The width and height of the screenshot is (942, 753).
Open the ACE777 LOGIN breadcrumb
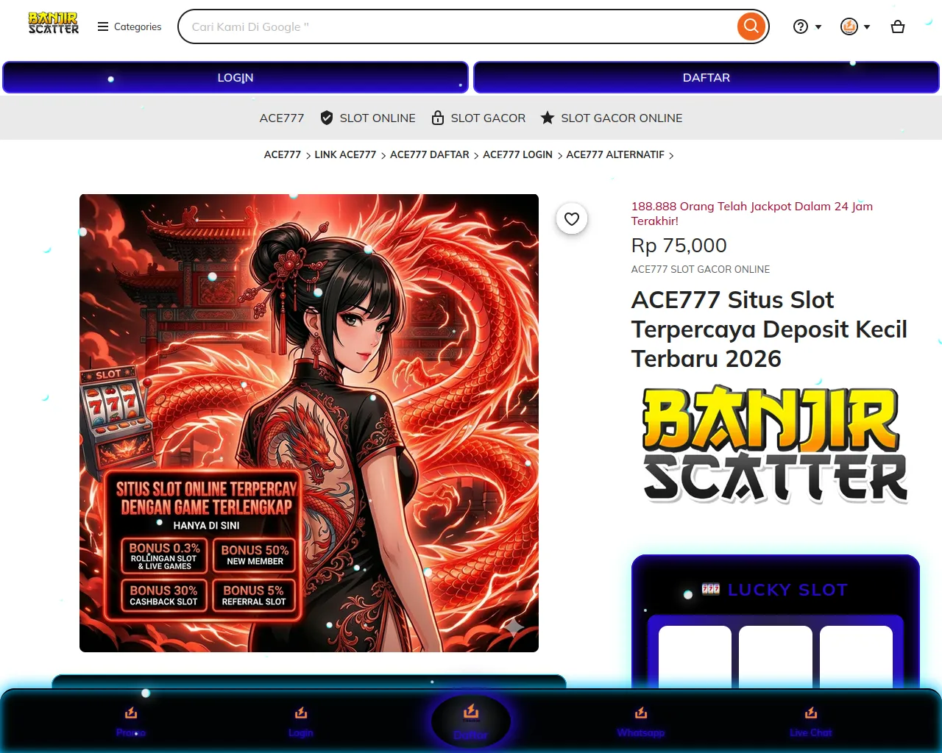point(517,154)
